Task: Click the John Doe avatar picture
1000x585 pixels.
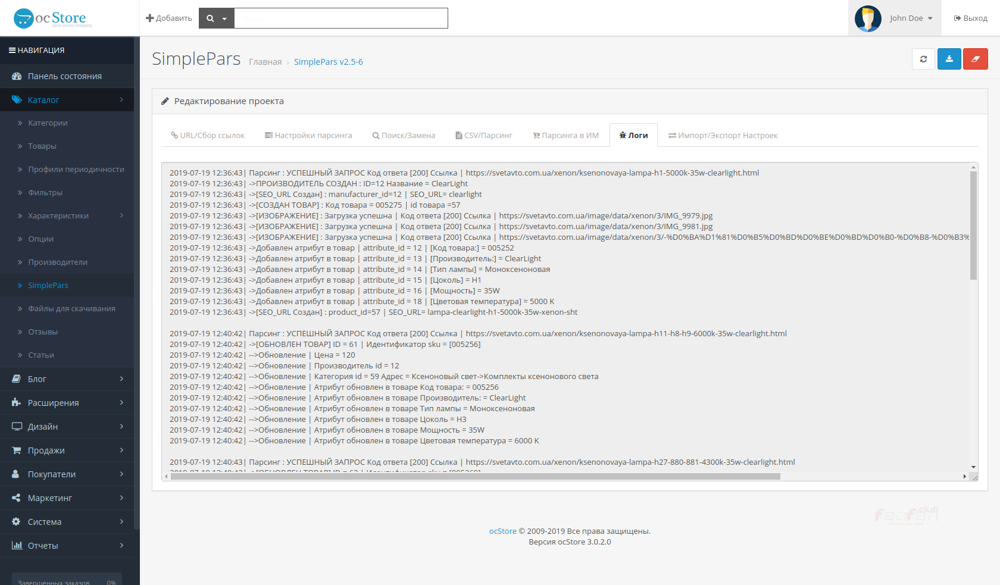Action: coord(868,18)
